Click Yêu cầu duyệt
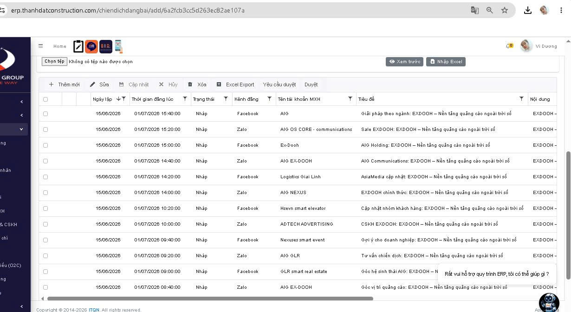 279,84
